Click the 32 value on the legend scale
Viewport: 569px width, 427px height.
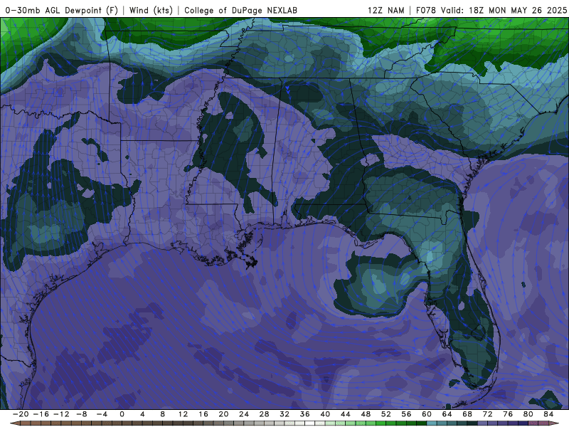click(x=284, y=414)
